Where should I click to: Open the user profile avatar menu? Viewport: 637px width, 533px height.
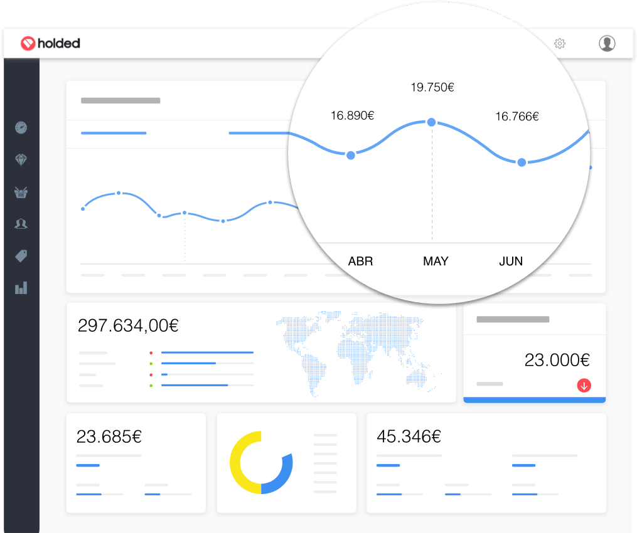click(x=607, y=43)
